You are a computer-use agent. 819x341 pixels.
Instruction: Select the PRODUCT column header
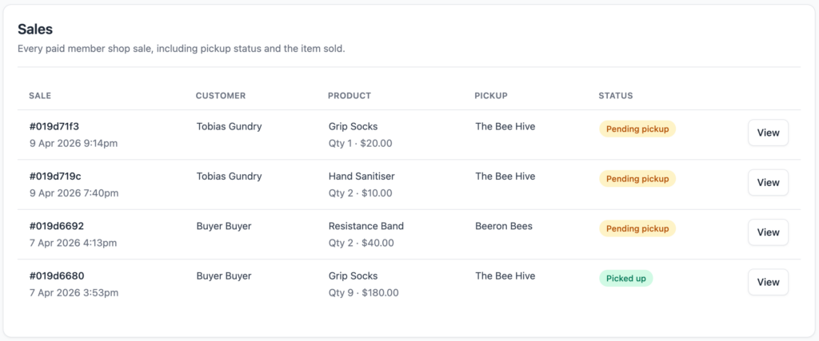click(350, 96)
